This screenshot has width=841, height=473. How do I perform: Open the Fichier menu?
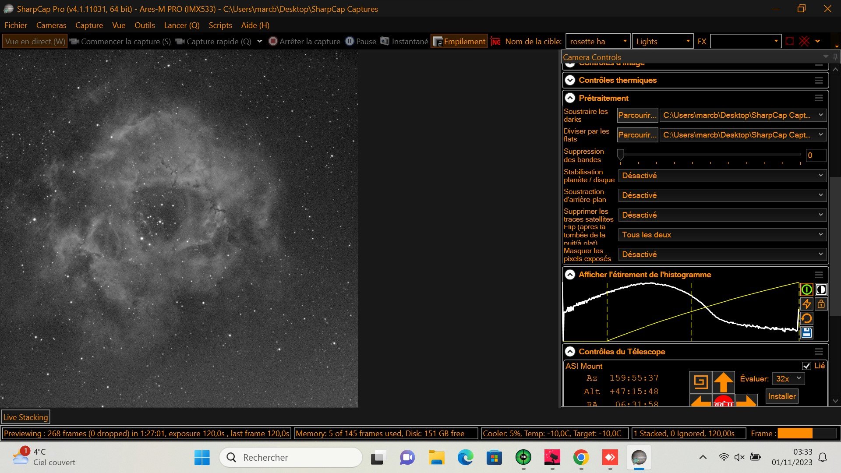pyautogui.click(x=16, y=25)
